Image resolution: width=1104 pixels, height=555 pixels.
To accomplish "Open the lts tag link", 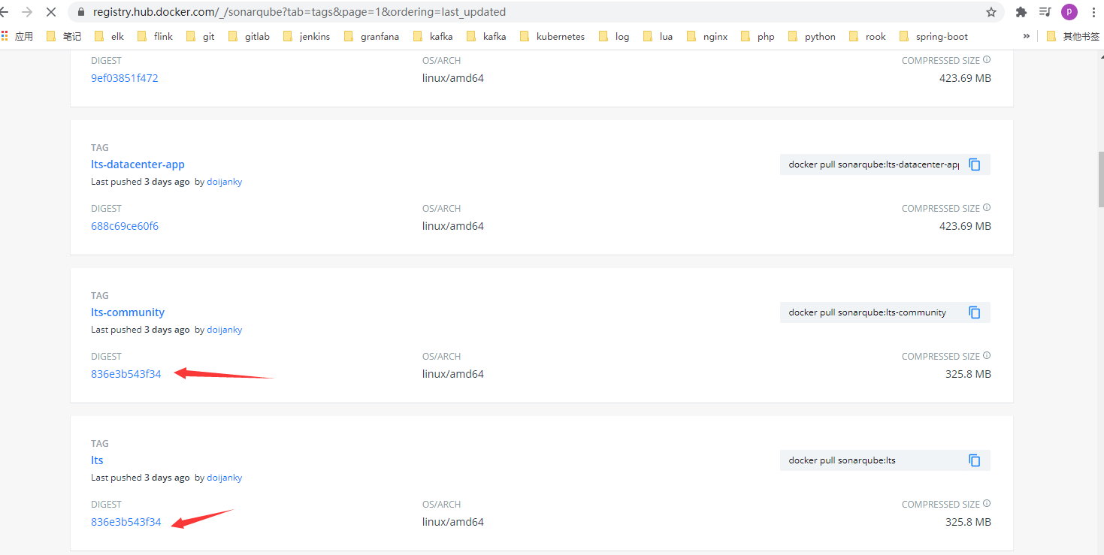I will pos(97,460).
